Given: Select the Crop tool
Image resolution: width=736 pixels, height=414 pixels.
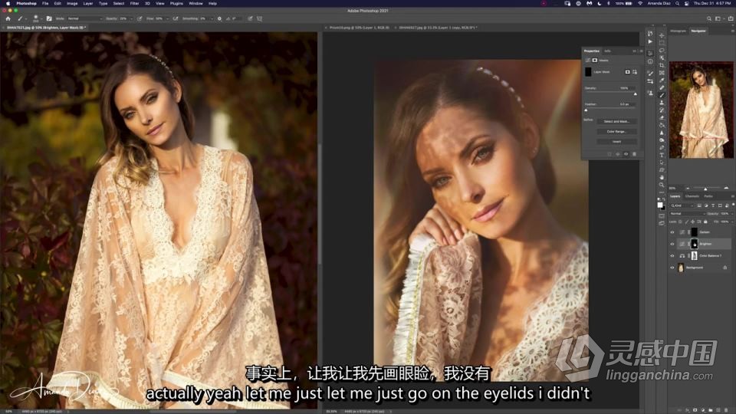Looking at the screenshot, I should tap(662, 65).
